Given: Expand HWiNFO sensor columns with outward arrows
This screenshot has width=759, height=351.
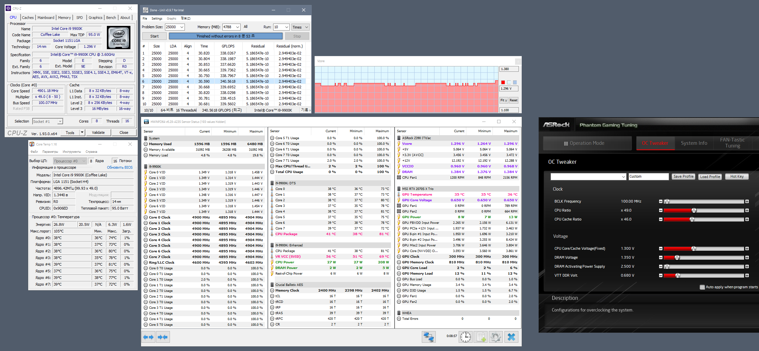Looking at the screenshot, I should 148,337.
